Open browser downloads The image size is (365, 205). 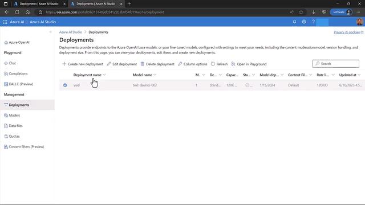[x=314, y=12]
